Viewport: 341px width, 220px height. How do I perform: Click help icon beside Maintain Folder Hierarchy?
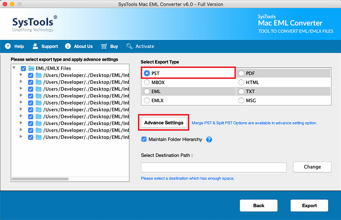[209, 140]
